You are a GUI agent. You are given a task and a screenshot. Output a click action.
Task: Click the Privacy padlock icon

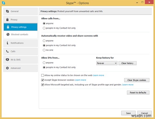click(x=7, y=20)
